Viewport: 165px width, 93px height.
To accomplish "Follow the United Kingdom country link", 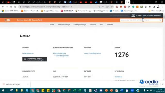I will (28, 53).
